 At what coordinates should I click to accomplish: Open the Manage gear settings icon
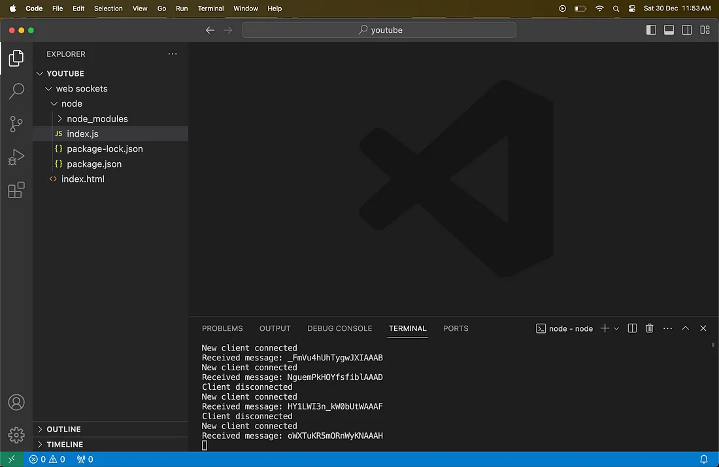pos(16,434)
